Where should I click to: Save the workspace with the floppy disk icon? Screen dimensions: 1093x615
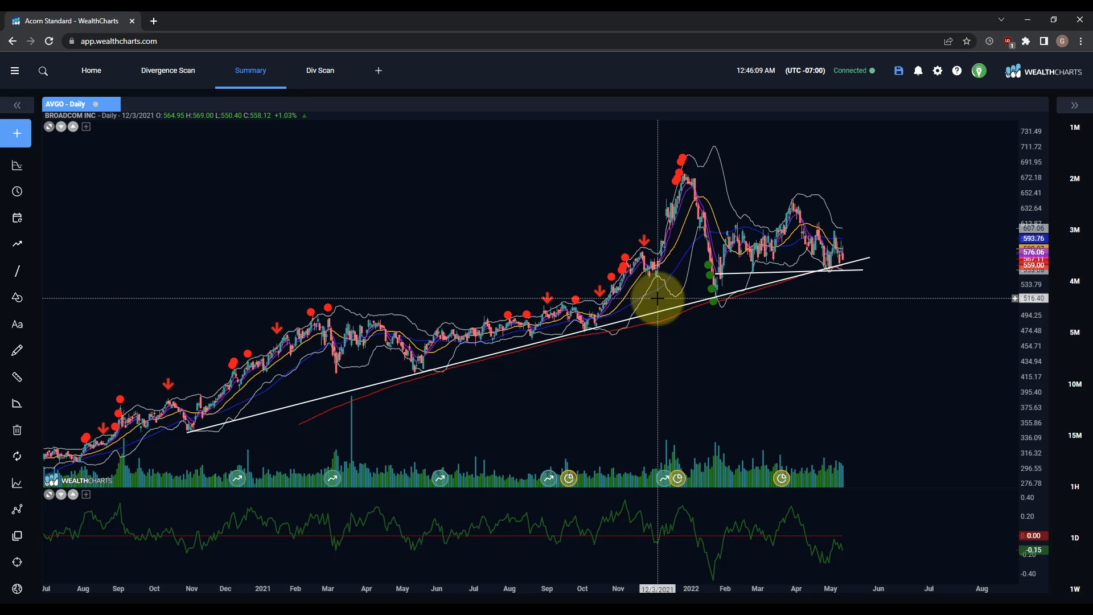(899, 71)
